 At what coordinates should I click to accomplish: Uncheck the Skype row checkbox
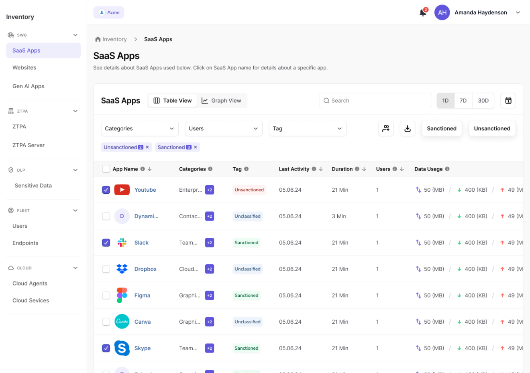click(106, 348)
